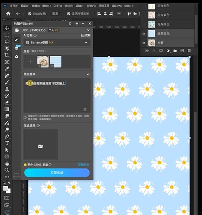Create a new layer
Image resolution: width=202 pixels, height=215 pixels.
pos(182,51)
